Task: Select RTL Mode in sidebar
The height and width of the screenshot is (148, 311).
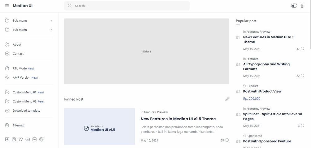Action: pyautogui.click(x=19, y=68)
